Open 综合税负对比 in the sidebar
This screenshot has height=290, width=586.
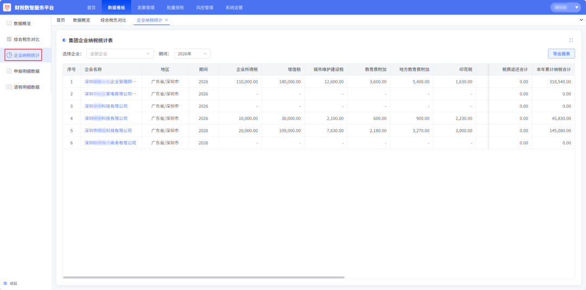[27, 39]
